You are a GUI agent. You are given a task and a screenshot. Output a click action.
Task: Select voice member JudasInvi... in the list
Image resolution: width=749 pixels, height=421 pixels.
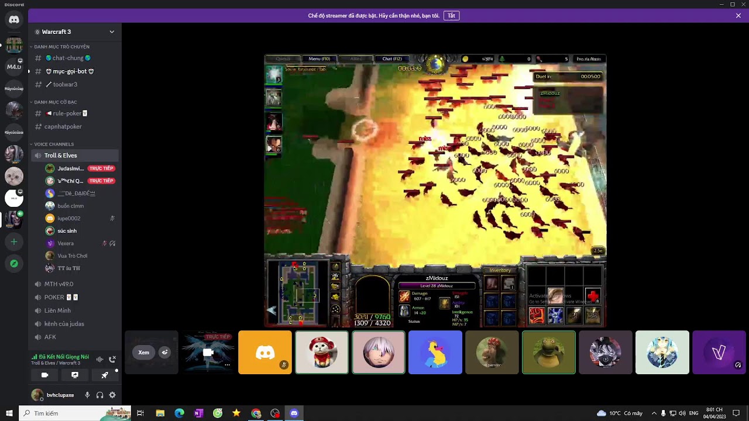[80, 168]
